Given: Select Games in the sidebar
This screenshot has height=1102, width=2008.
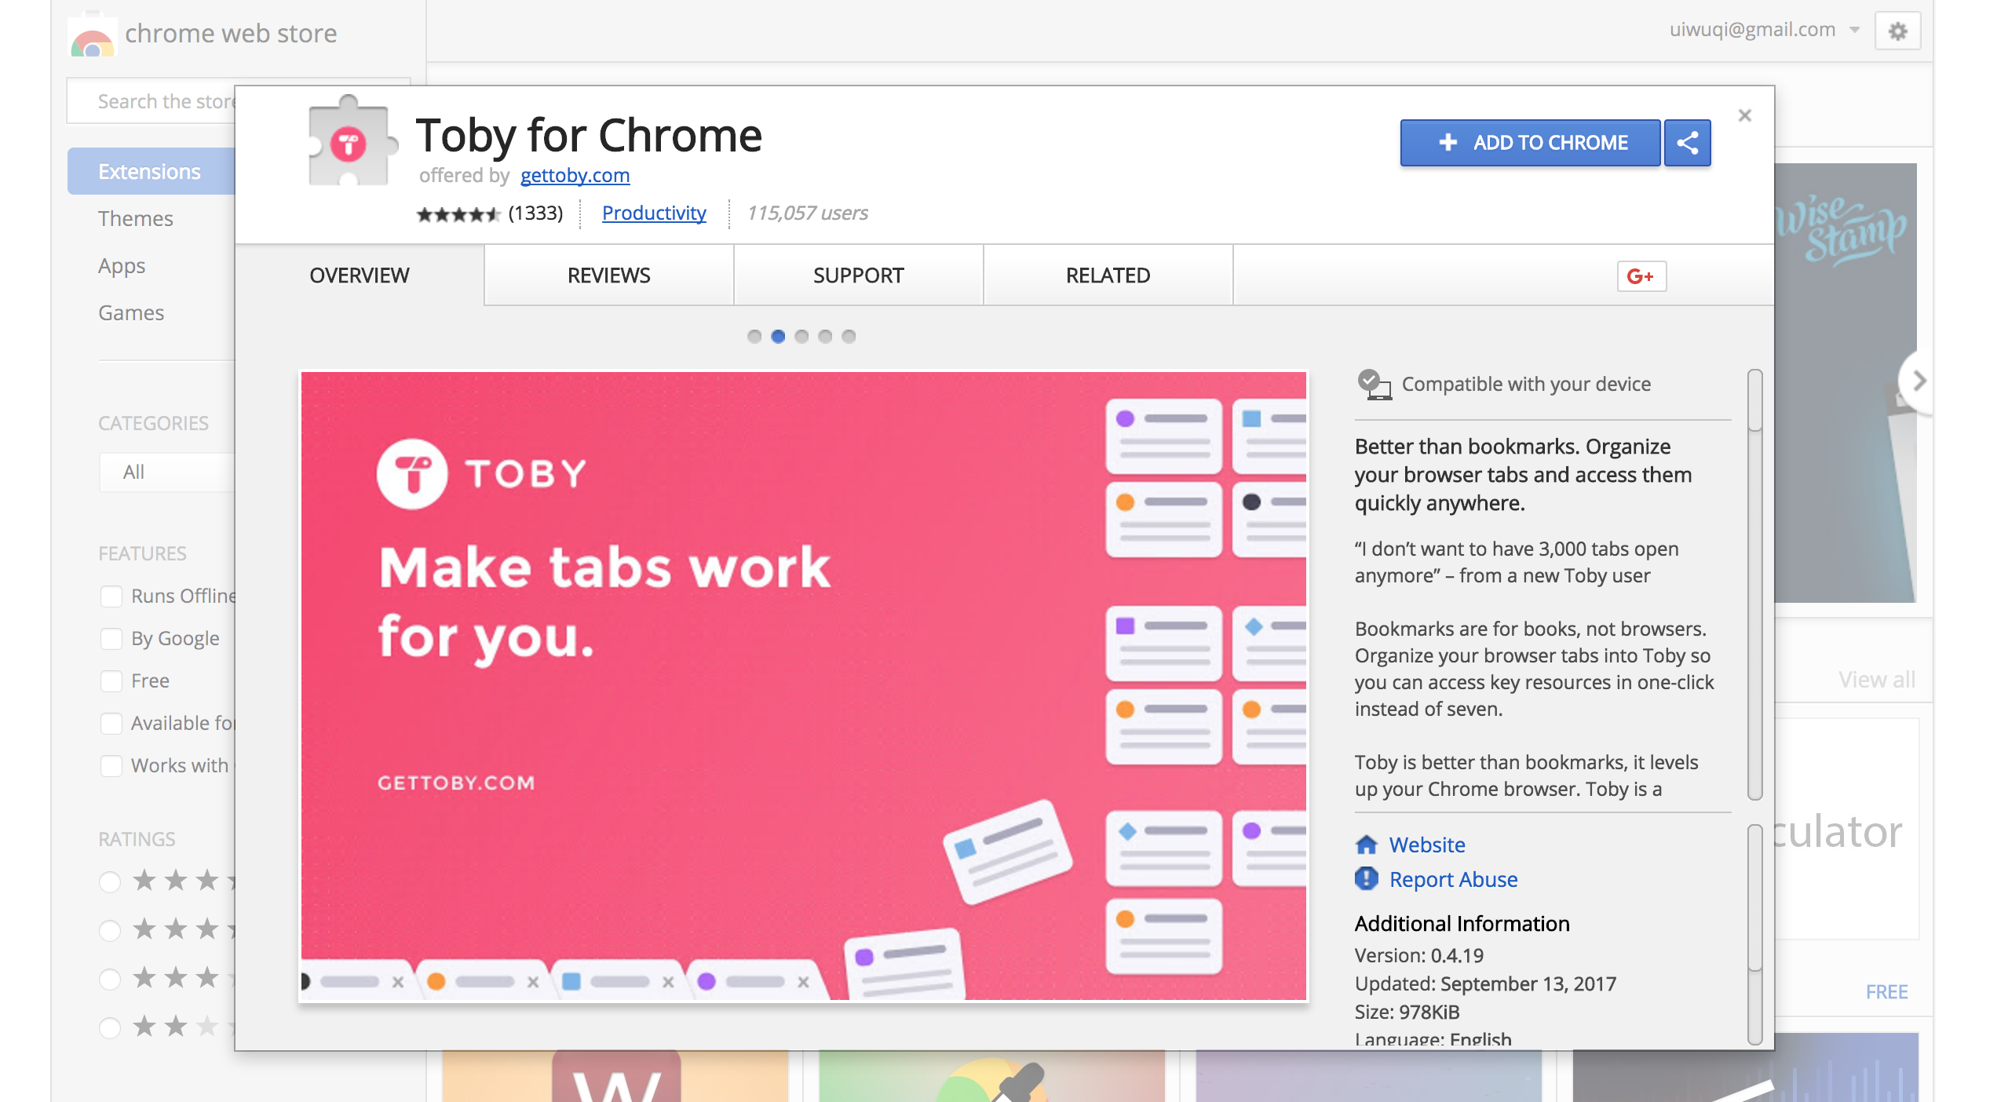Looking at the screenshot, I should tap(131, 312).
